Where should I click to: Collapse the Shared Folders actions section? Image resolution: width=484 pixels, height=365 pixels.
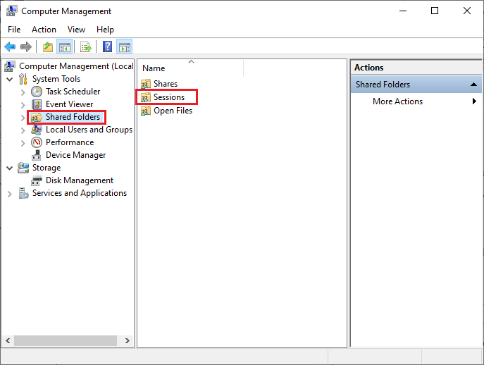473,85
